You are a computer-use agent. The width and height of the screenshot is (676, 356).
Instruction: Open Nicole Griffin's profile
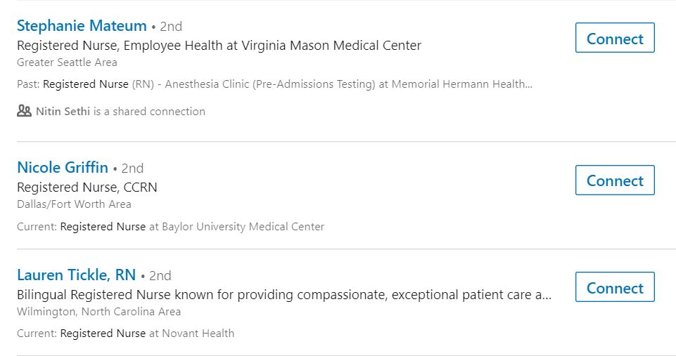[x=63, y=168]
